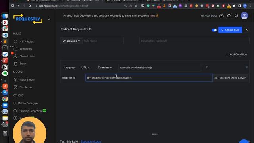254x143 pixels.
Task: Open Sublime Text from the dock
Action: point(5,41)
